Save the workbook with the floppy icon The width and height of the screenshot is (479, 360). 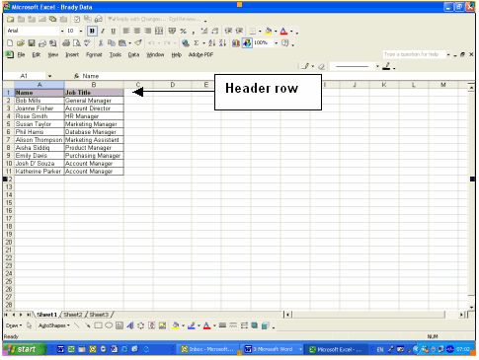click(x=32, y=43)
